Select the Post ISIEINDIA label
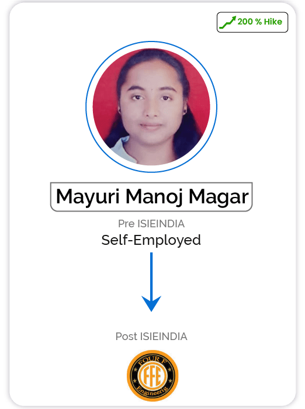 click(x=151, y=336)
